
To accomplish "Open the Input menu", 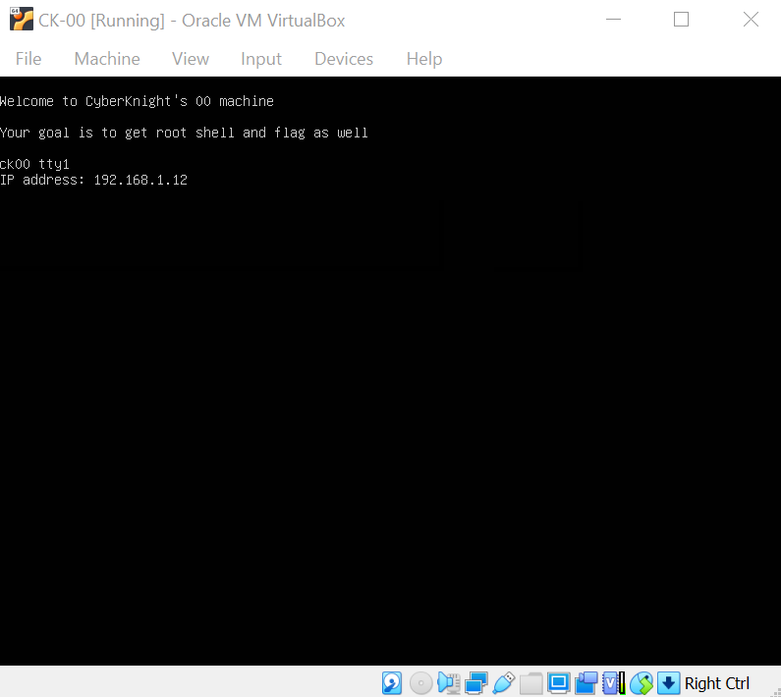I will tap(261, 59).
